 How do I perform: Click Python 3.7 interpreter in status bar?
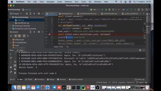pos(131,82)
